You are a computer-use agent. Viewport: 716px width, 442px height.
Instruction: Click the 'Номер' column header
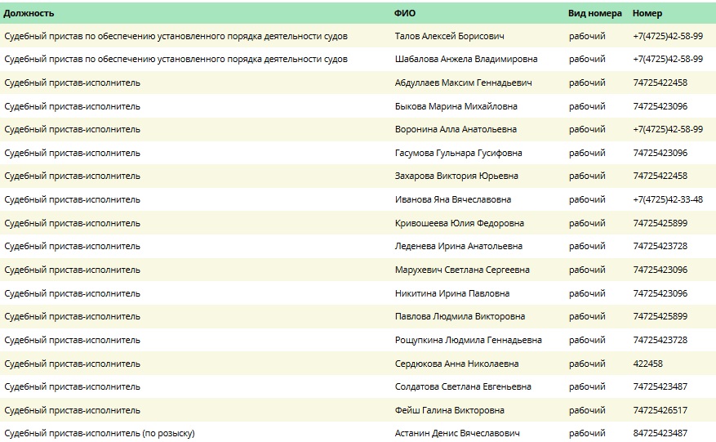click(x=647, y=13)
